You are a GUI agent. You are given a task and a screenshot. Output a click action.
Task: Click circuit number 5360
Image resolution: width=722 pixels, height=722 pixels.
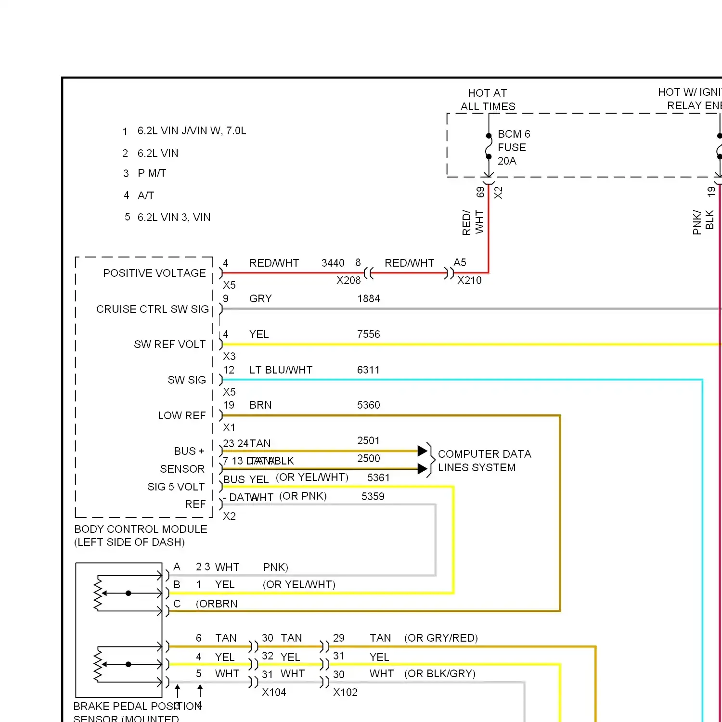point(369,405)
